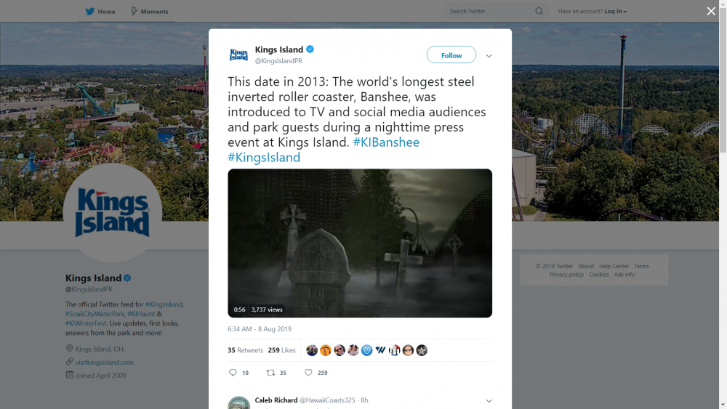Screen dimensions: 727x409
Task: Click Caleb Richard's avatar
Action: pyautogui.click(x=238, y=402)
